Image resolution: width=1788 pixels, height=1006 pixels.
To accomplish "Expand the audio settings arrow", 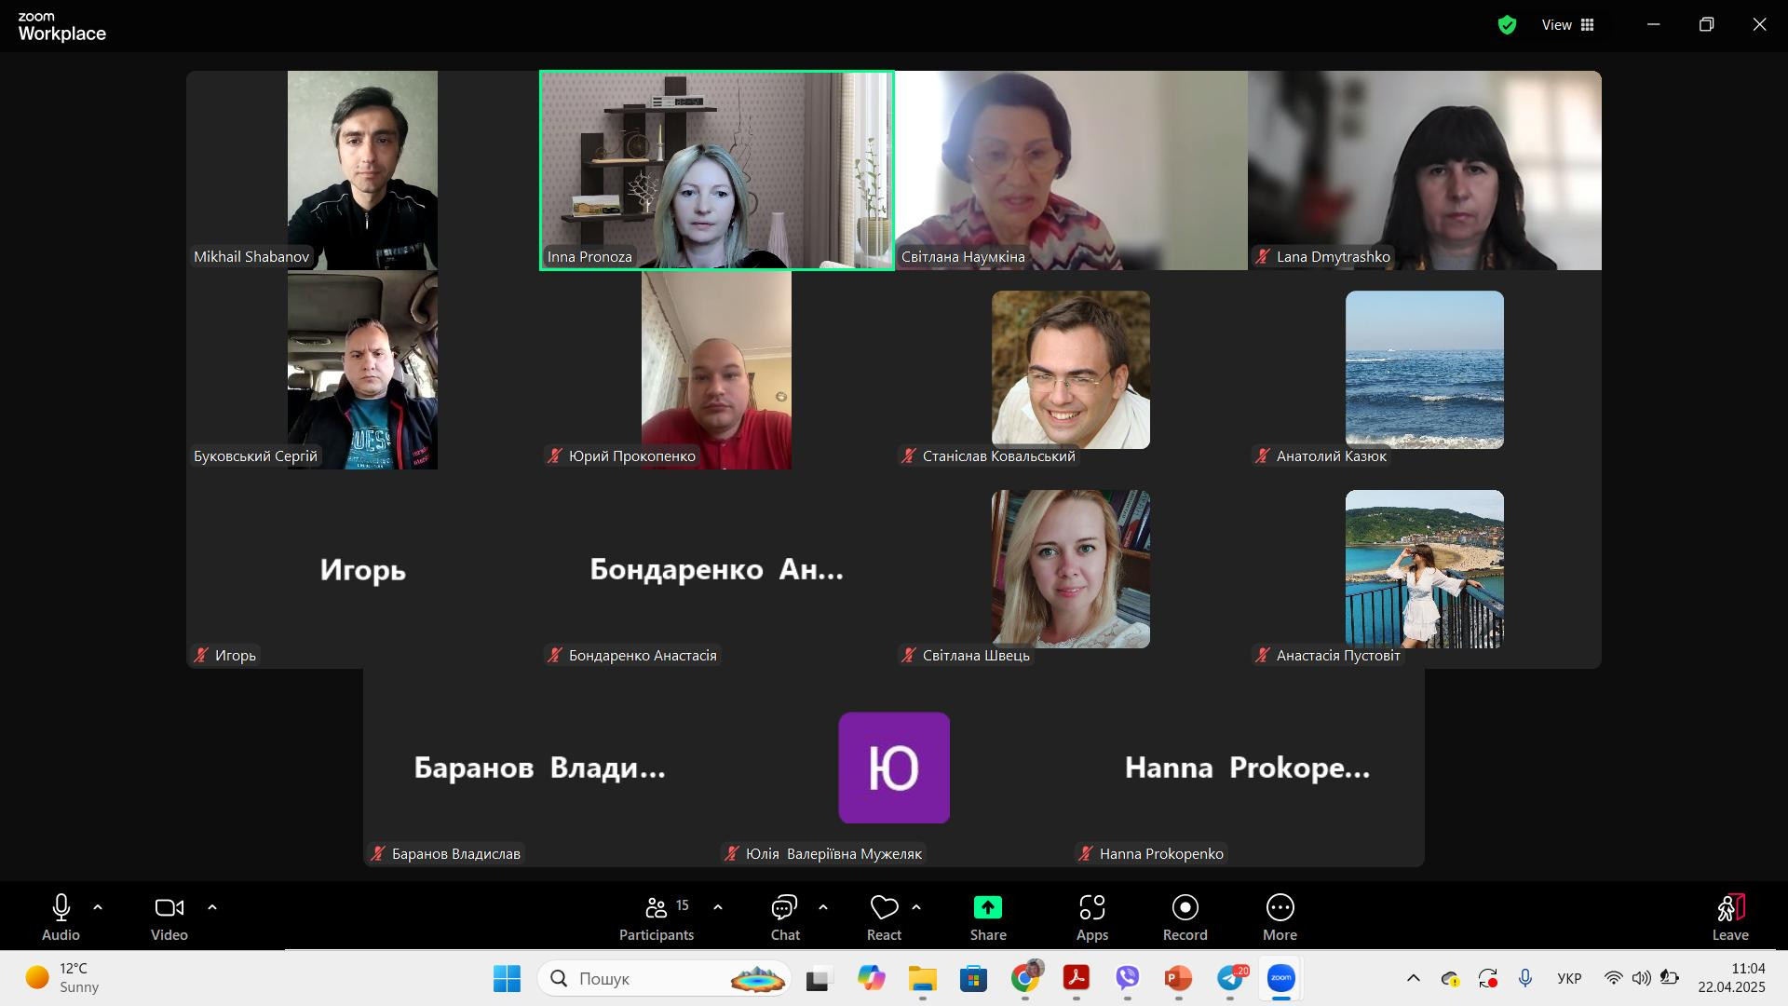I will tap(98, 906).
